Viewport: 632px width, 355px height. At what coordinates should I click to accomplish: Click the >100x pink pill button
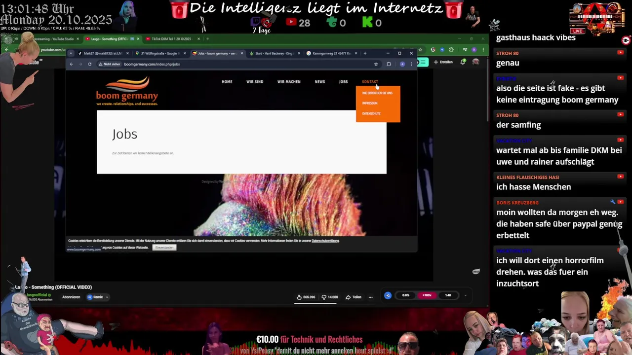coord(427,295)
